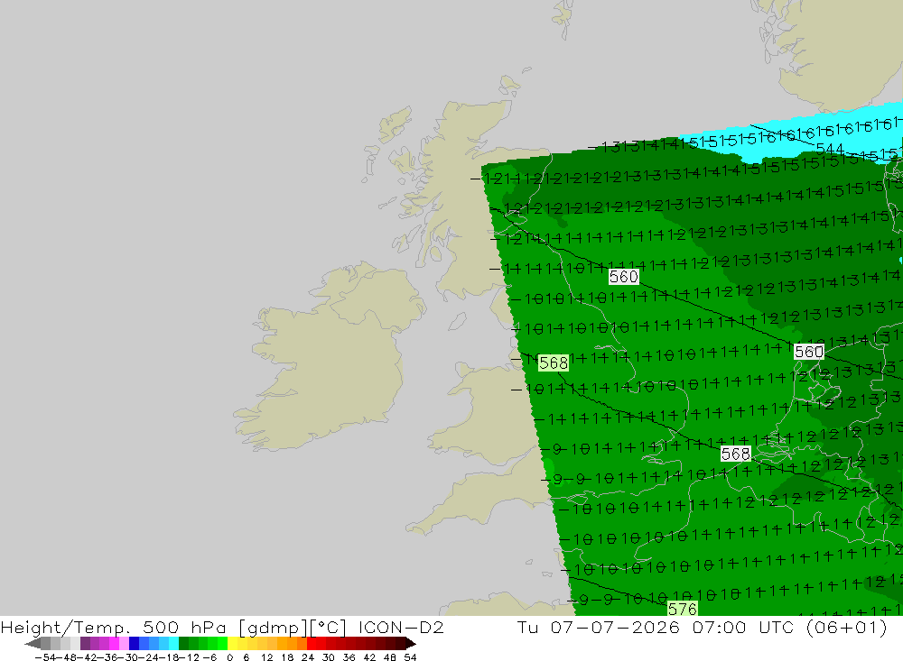
Task: Click the gray arrow at the scale's cold end
Action: click(x=33, y=643)
